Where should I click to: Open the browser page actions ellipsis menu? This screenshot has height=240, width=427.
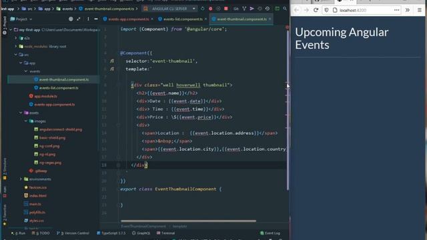[x=396, y=10]
